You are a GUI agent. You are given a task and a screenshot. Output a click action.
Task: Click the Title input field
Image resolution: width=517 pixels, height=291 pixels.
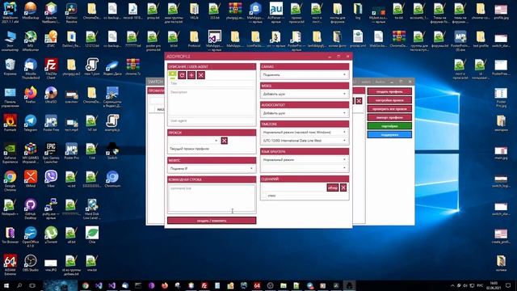[212, 83]
